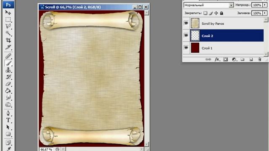
Task: Select the Sponge tool
Action: tap(8, 104)
